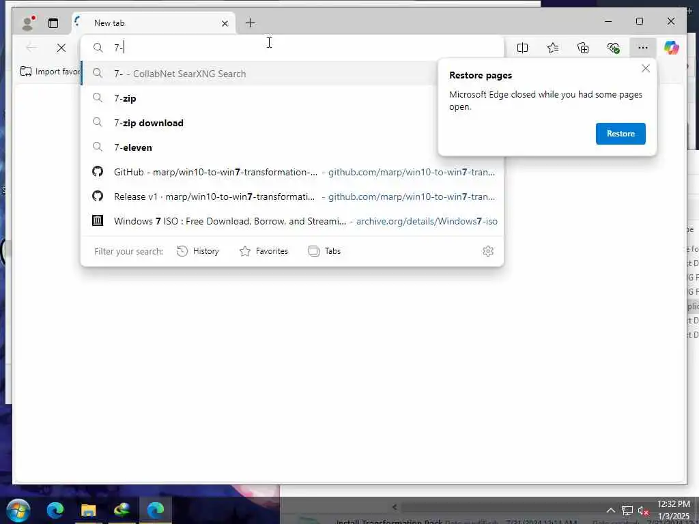Open the network tray icon
Viewport: 699px width, 524px height.
627,510
